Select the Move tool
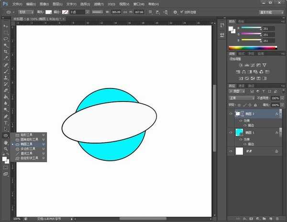Image resolution: width=287 pixels, height=222 pixels. coord(6,25)
